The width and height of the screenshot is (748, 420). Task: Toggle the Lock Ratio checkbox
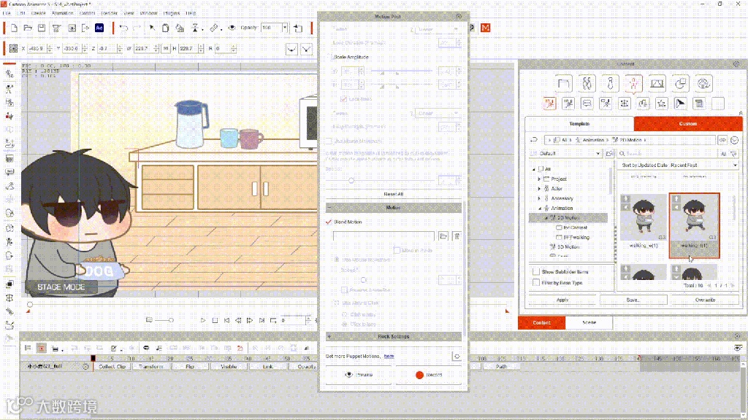(x=343, y=99)
